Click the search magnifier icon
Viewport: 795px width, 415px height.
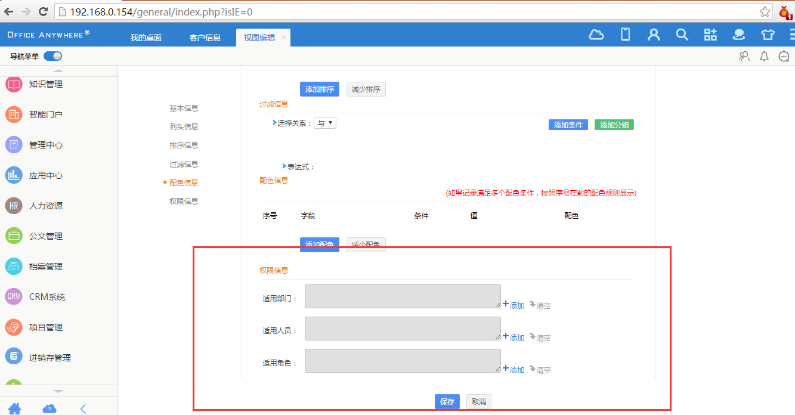point(682,35)
